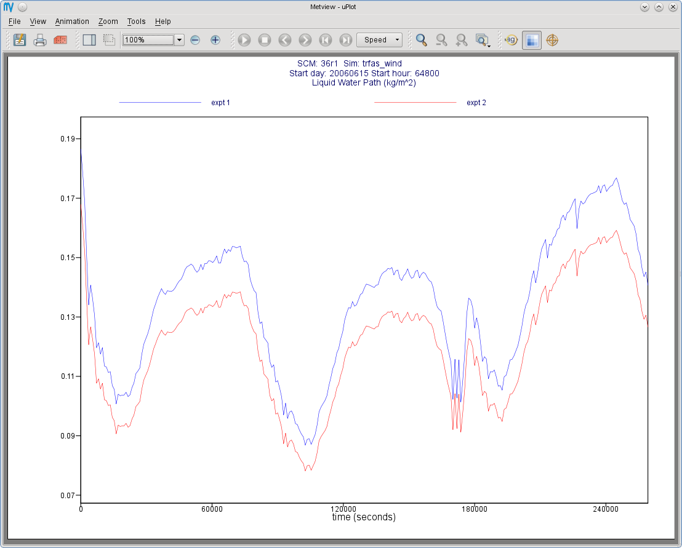This screenshot has width=682, height=548.
Task: Click the 'Liquid Water Path (kg/m^2)' title line
Action: pyautogui.click(x=364, y=82)
